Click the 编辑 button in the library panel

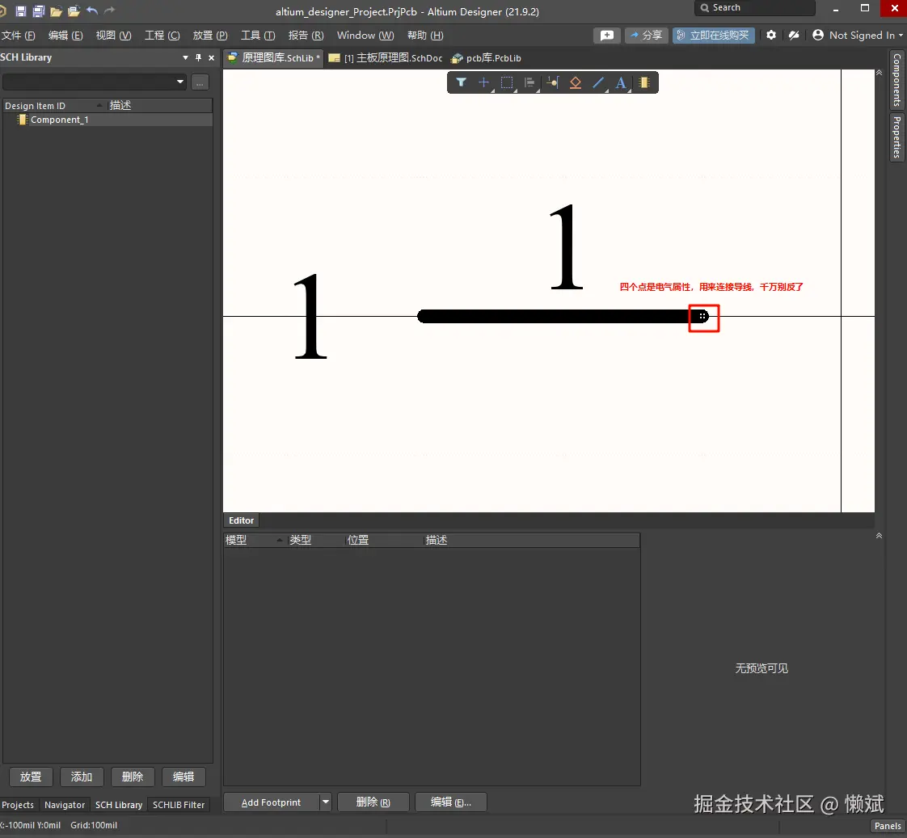(184, 777)
